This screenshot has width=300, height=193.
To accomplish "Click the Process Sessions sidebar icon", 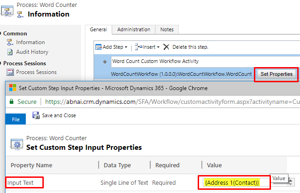I will (x=10, y=72).
